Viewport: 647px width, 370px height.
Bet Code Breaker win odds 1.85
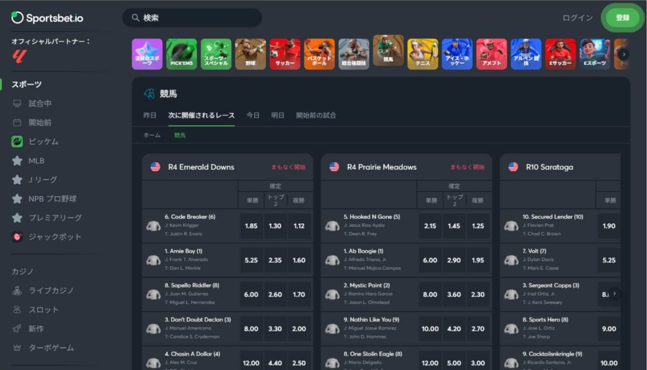[251, 226]
